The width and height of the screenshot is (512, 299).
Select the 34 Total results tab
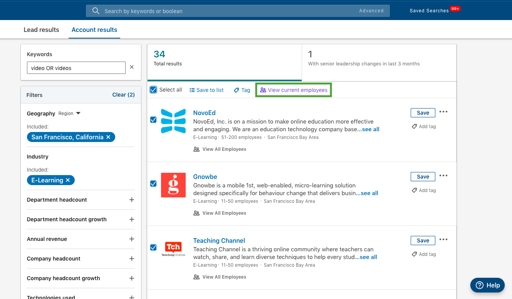tap(224, 62)
